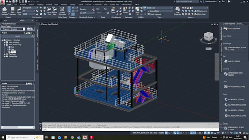The height and width of the screenshot is (140, 249).
Task: Click the new drawing tab plus button
Action: click(37, 20)
